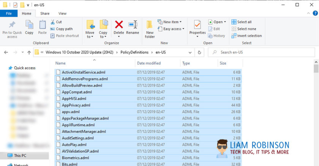Select appv.adml file

pyautogui.click(x=148, y=112)
